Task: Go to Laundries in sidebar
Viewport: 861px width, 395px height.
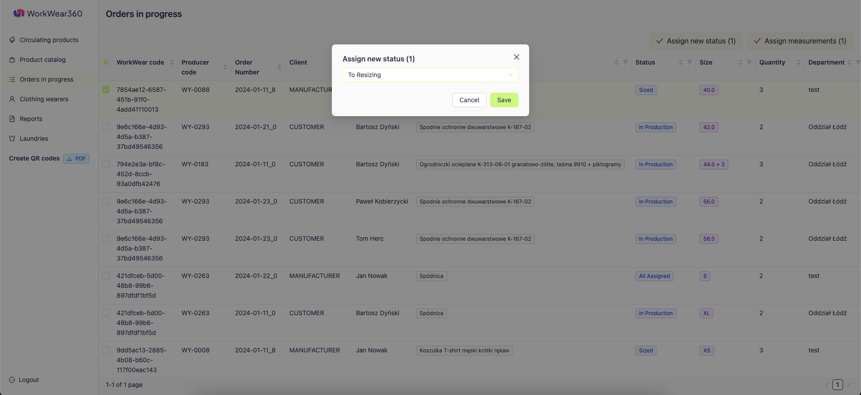Action: point(34,139)
